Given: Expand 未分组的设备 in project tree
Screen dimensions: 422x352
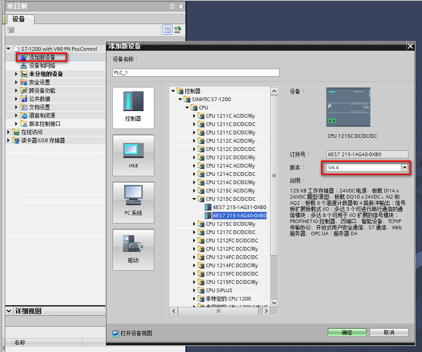Looking at the screenshot, I should click(x=16, y=74).
